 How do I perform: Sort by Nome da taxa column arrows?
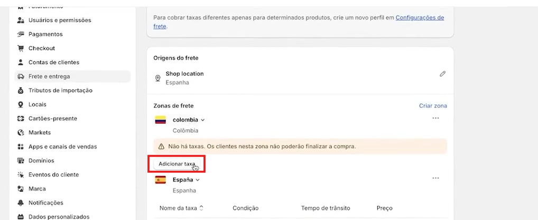(201, 208)
